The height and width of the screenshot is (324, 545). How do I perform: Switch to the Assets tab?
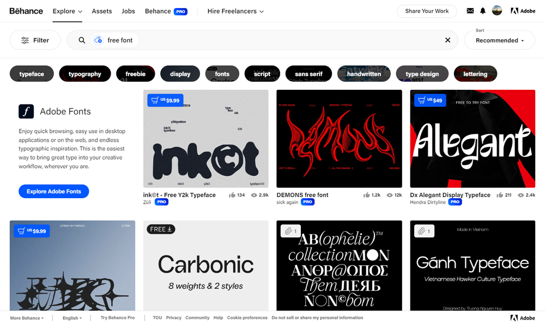[x=101, y=11]
